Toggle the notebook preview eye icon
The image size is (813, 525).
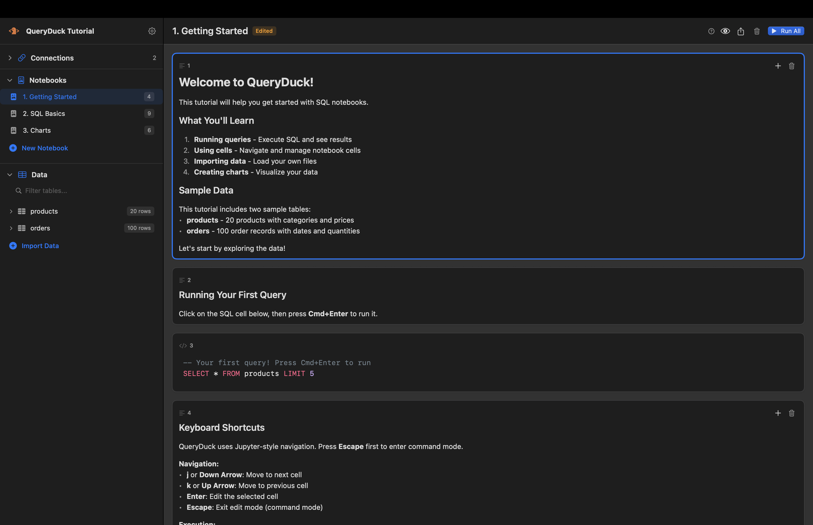(726, 31)
